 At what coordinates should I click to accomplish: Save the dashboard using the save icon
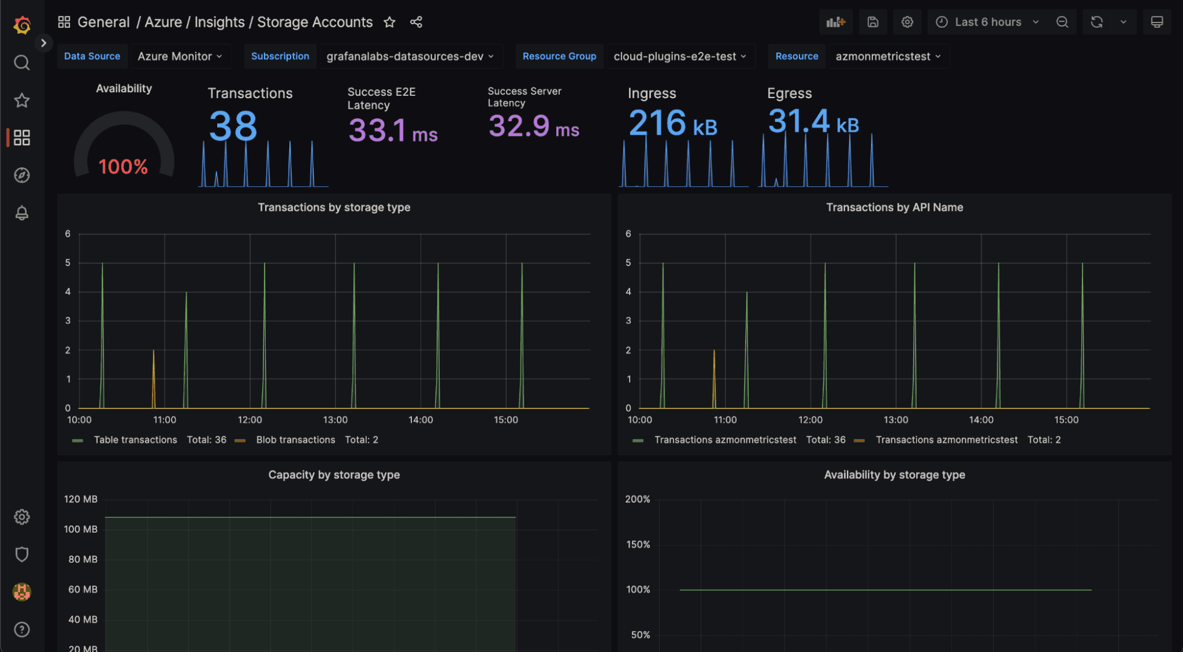(872, 22)
